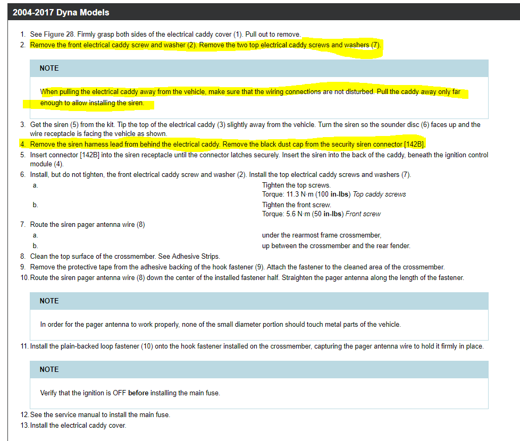Click the "Tighten the front screw." text
This screenshot has width=520, height=441.
tap(296, 205)
